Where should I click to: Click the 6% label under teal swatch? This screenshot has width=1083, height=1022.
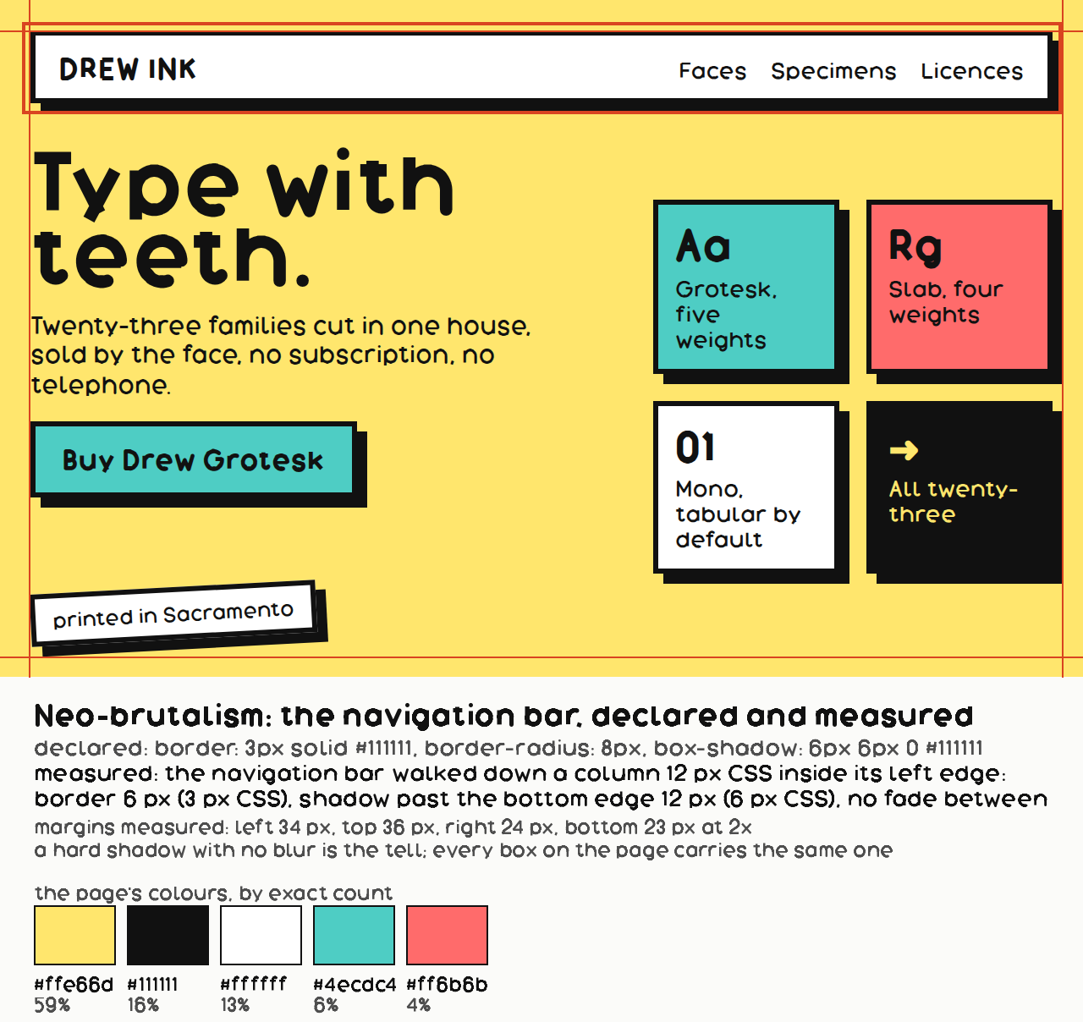click(325, 1005)
